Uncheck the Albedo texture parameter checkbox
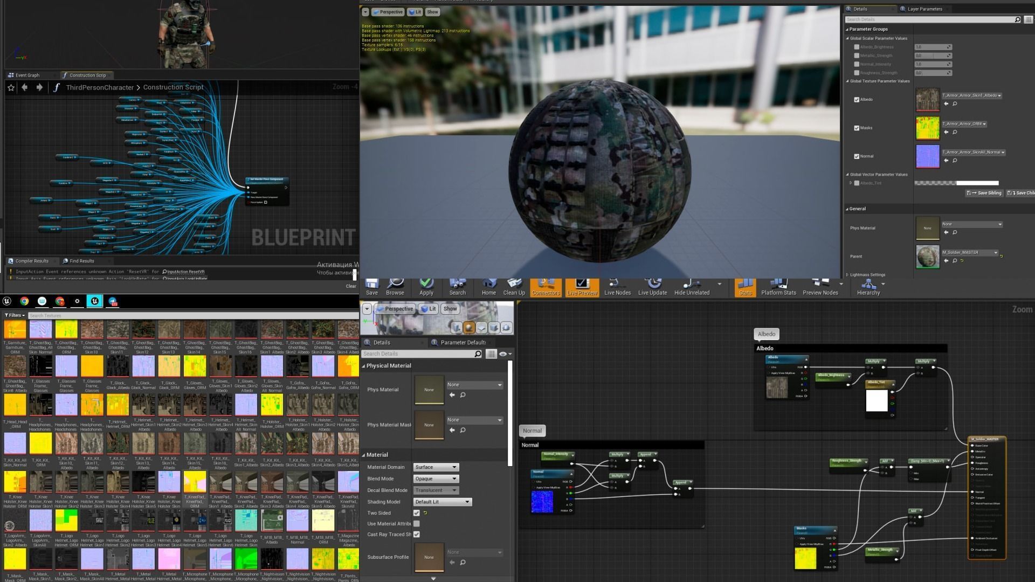The width and height of the screenshot is (1035, 582). point(857,100)
